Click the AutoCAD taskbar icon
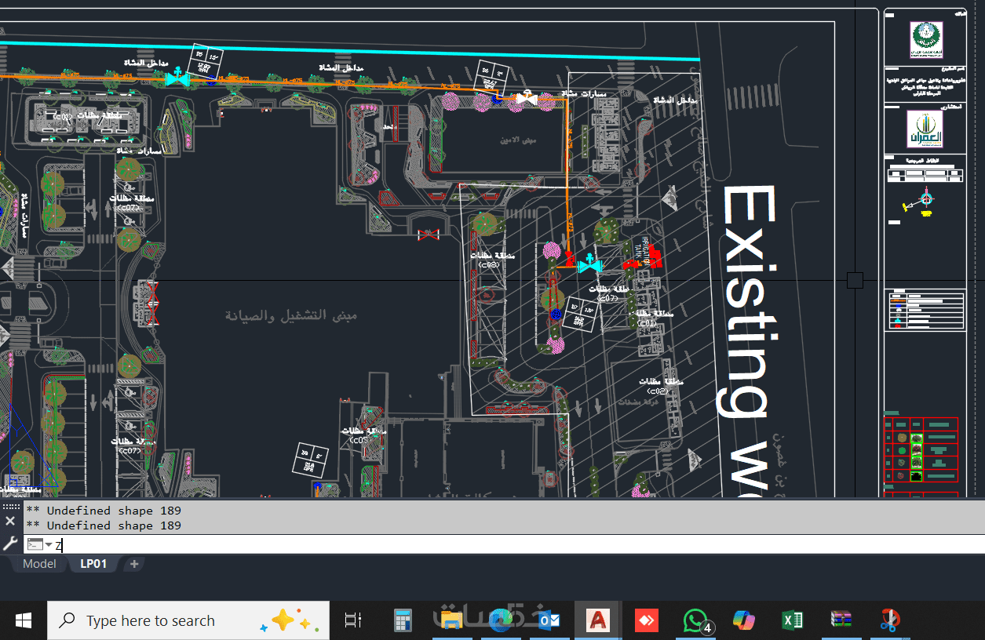The height and width of the screenshot is (640, 985). click(x=597, y=621)
